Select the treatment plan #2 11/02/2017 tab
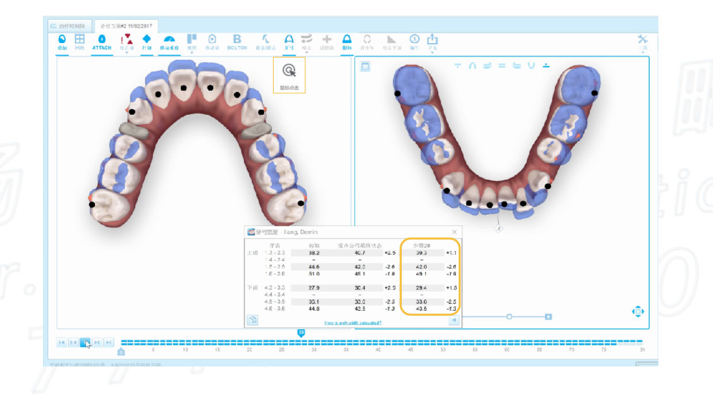The height and width of the screenshot is (402, 713). pyautogui.click(x=126, y=26)
